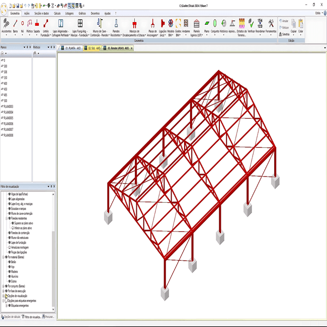Select the Barra tool

click(x=15, y=26)
